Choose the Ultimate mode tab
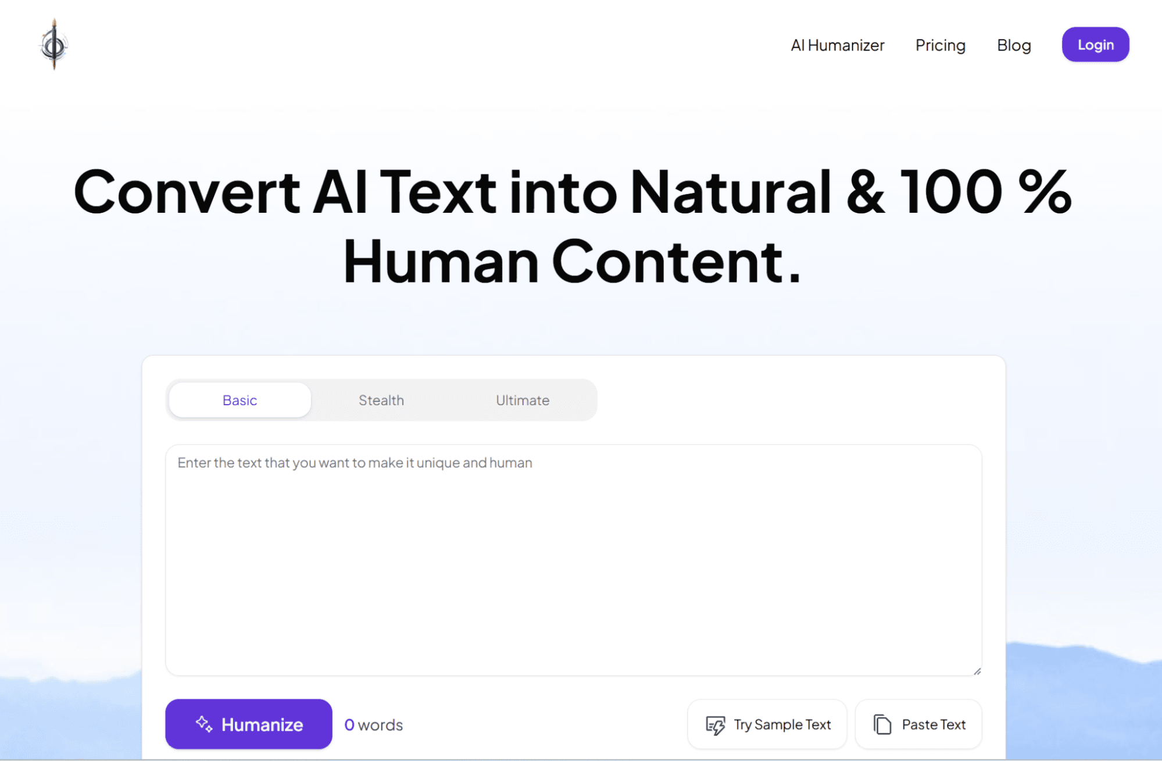Image resolution: width=1162 pixels, height=761 pixels. coord(522,400)
